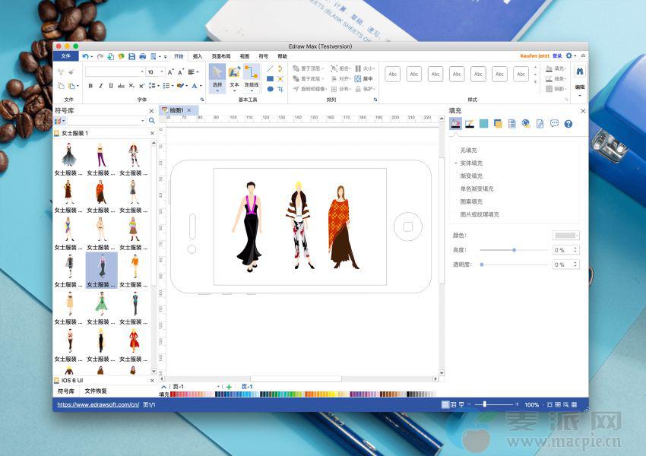Click the Kaufen jetzt link
The width and height of the screenshot is (646, 456).
tap(534, 56)
